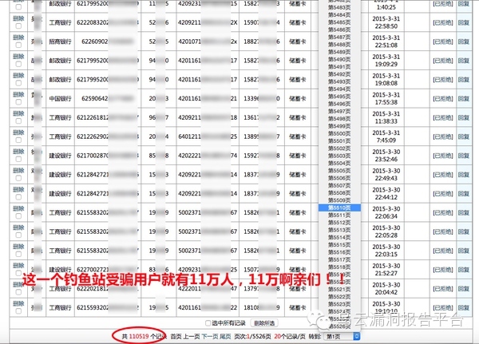The height and width of the screenshot is (344, 479).
Task: Click 删除 link in row 2015-3-30 22:49:43
Action: click(18, 171)
